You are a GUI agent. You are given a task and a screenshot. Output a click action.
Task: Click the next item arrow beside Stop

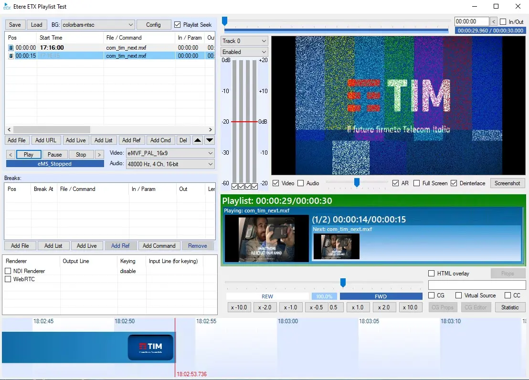click(x=99, y=155)
